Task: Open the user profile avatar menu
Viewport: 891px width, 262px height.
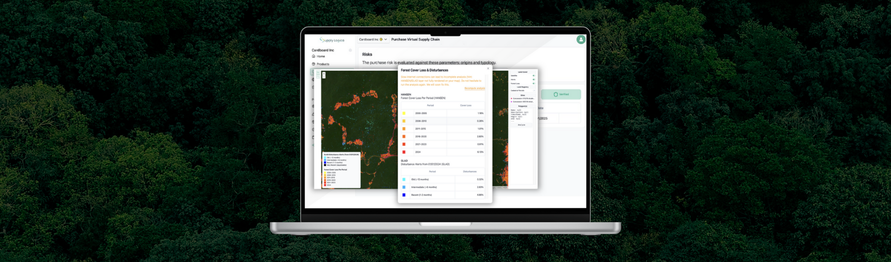Action: click(x=581, y=39)
